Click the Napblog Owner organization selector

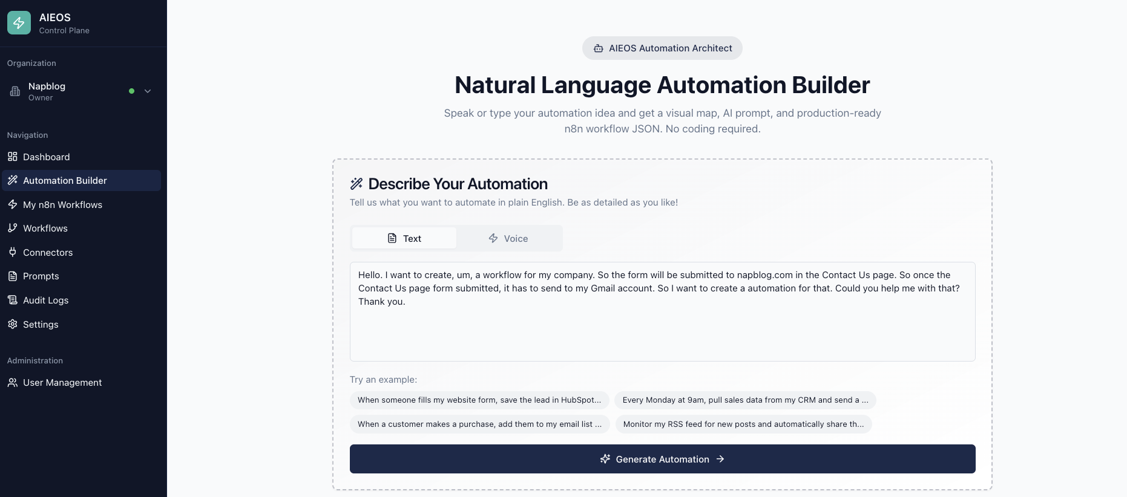click(x=82, y=91)
